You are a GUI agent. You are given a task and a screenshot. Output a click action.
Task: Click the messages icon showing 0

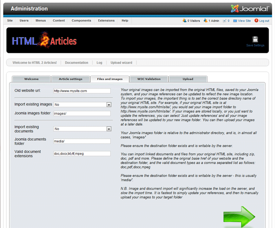click(x=224, y=21)
